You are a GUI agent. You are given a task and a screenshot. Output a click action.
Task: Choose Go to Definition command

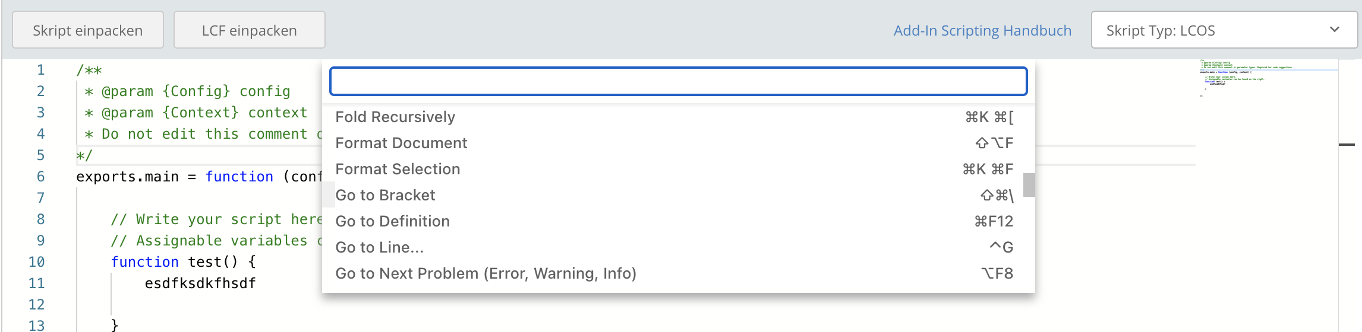[x=392, y=221]
